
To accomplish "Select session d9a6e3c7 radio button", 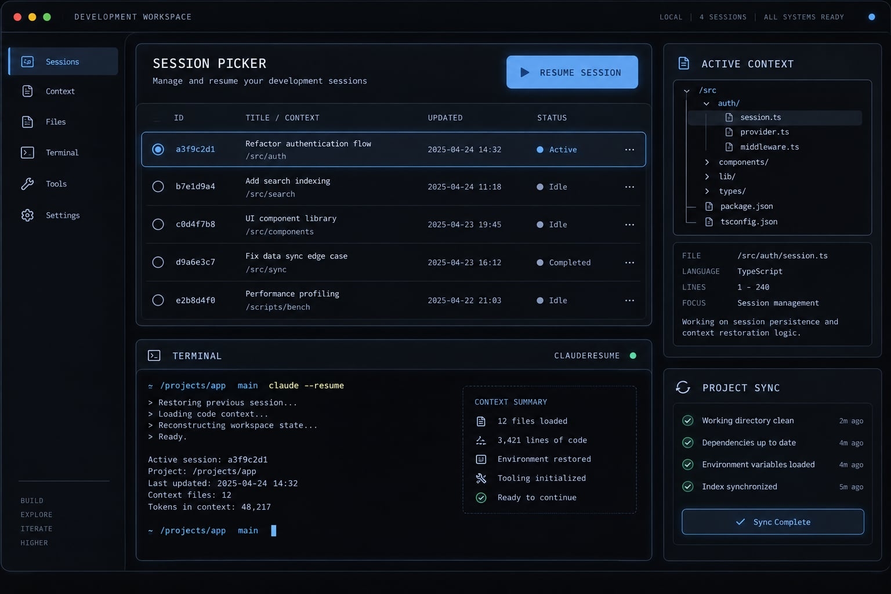I will point(158,262).
